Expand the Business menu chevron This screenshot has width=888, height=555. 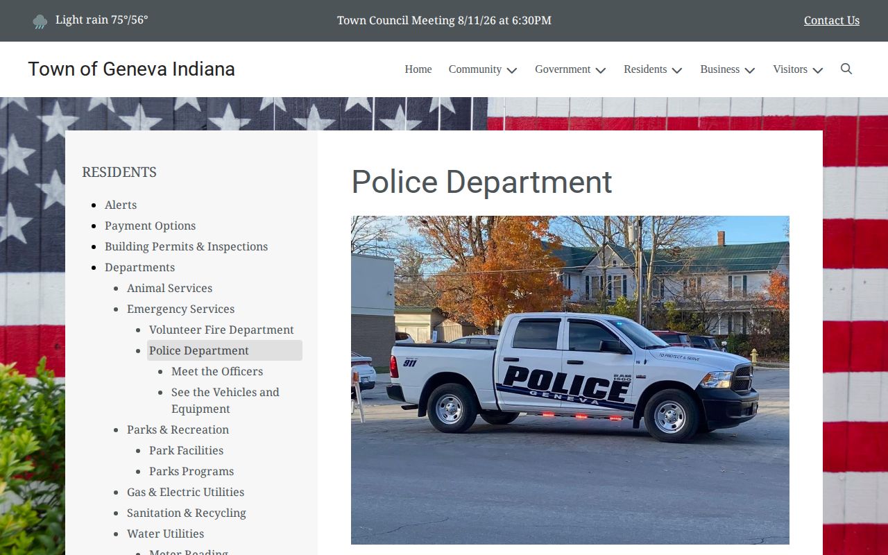pos(750,70)
